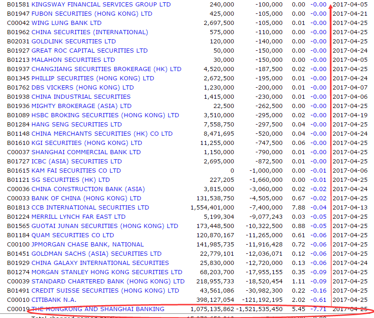Viewport: 374px width, 318px height.
Task: Open Goldlink Securities Ltd link
Action: tap(73, 42)
